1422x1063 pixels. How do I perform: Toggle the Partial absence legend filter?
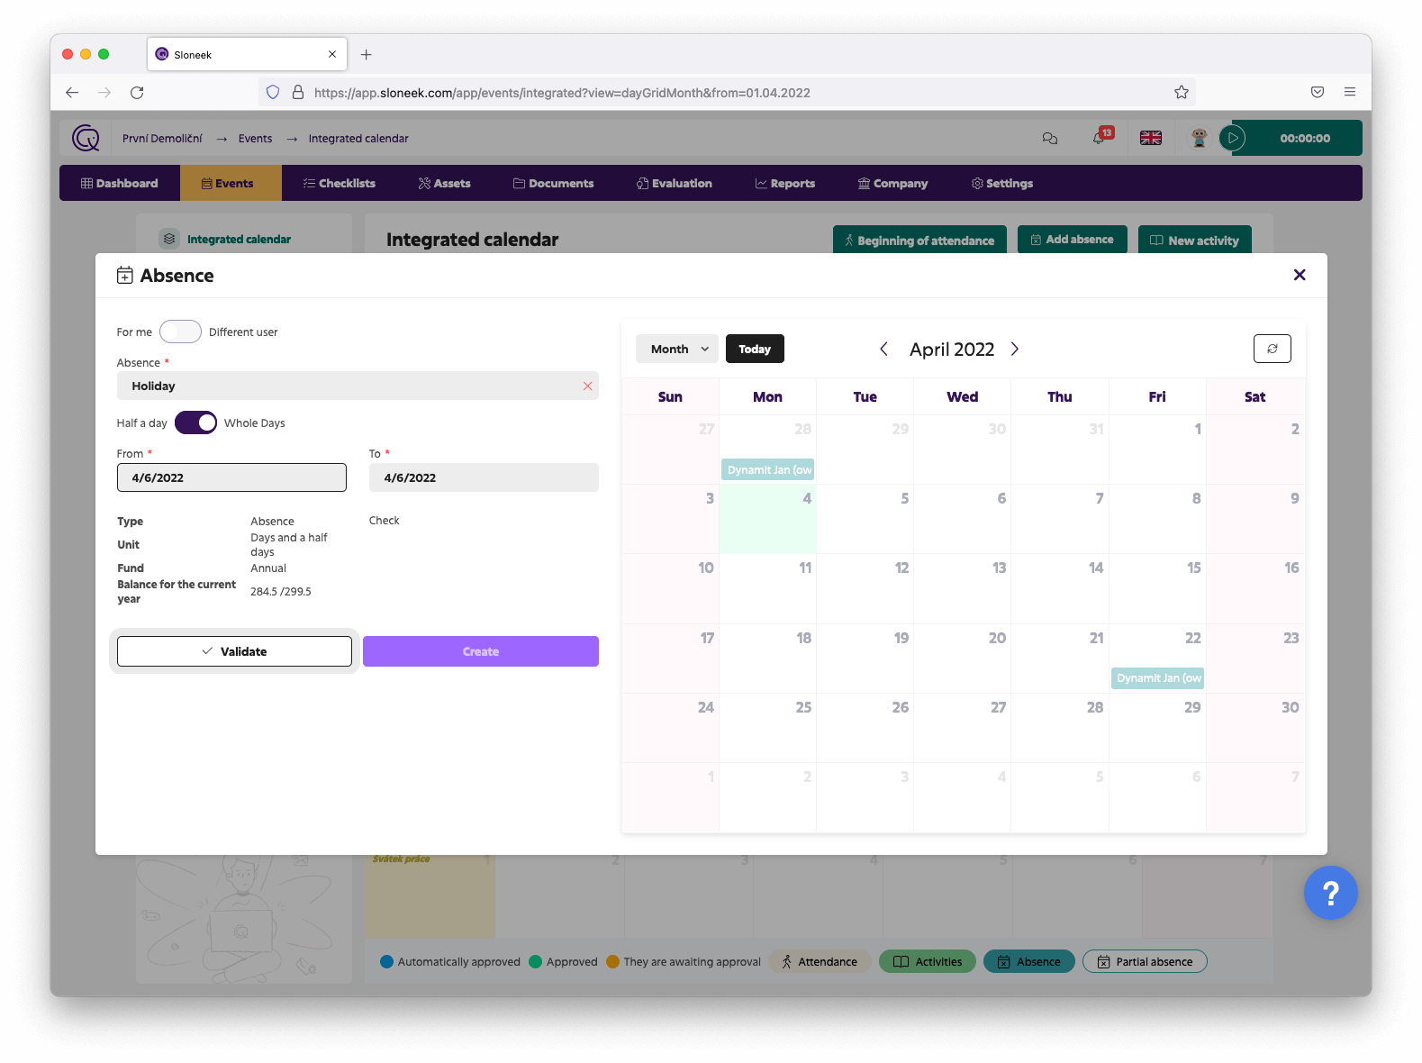click(x=1145, y=961)
